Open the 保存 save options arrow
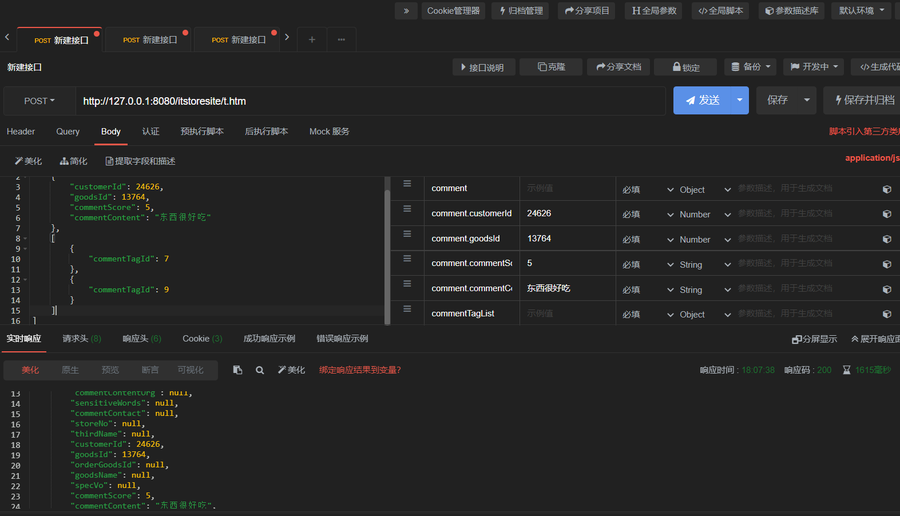Viewport: 900px width, 516px height. 807,101
